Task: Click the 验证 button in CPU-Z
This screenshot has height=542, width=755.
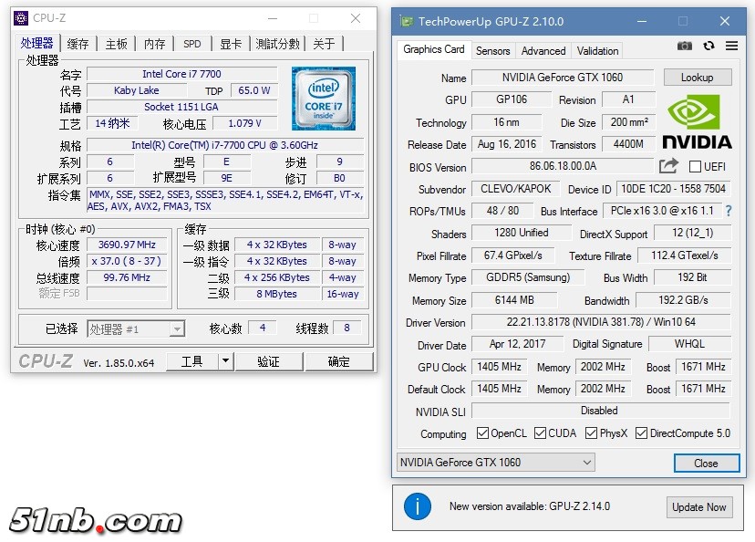Action: pyautogui.click(x=268, y=361)
